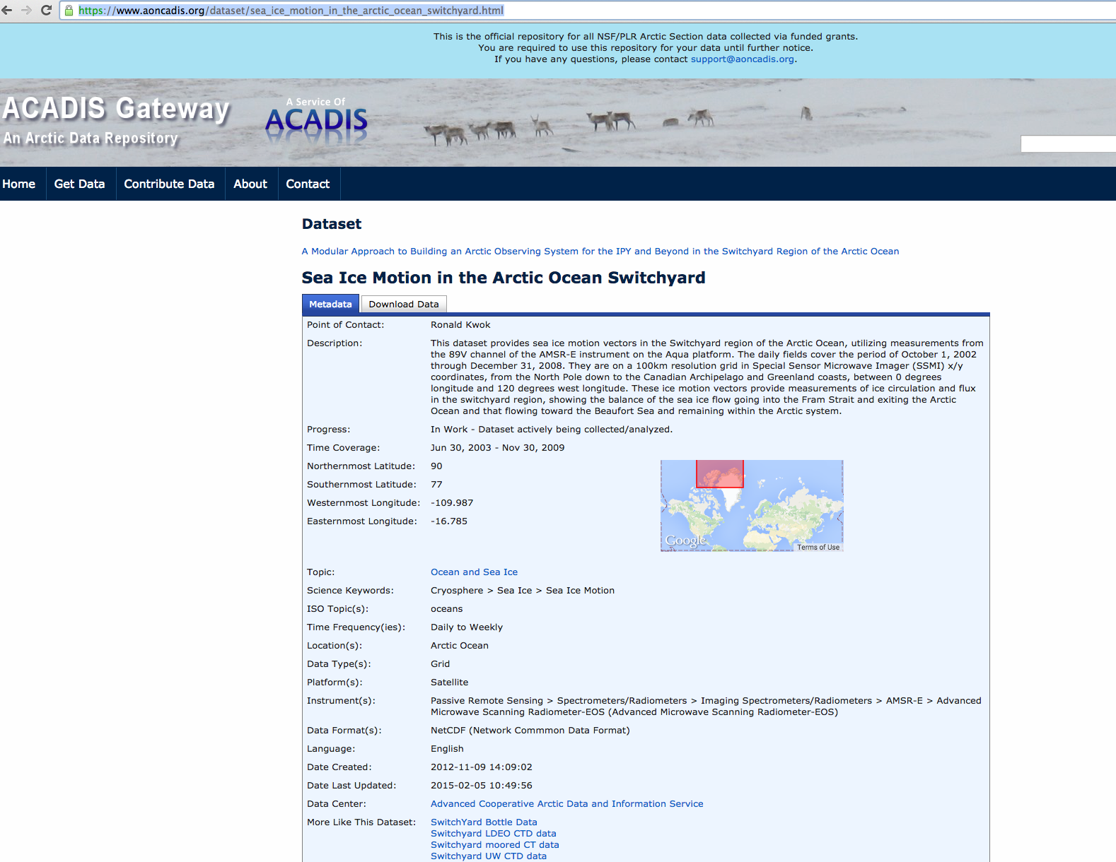Click the coverage map thumbnail

pos(752,505)
